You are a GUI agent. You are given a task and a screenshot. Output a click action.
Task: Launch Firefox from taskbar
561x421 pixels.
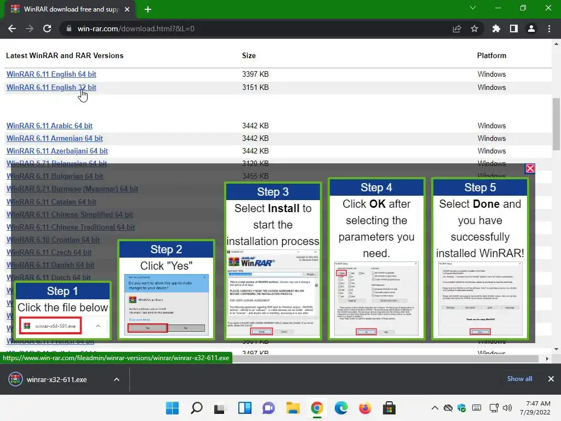click(365, 408)
